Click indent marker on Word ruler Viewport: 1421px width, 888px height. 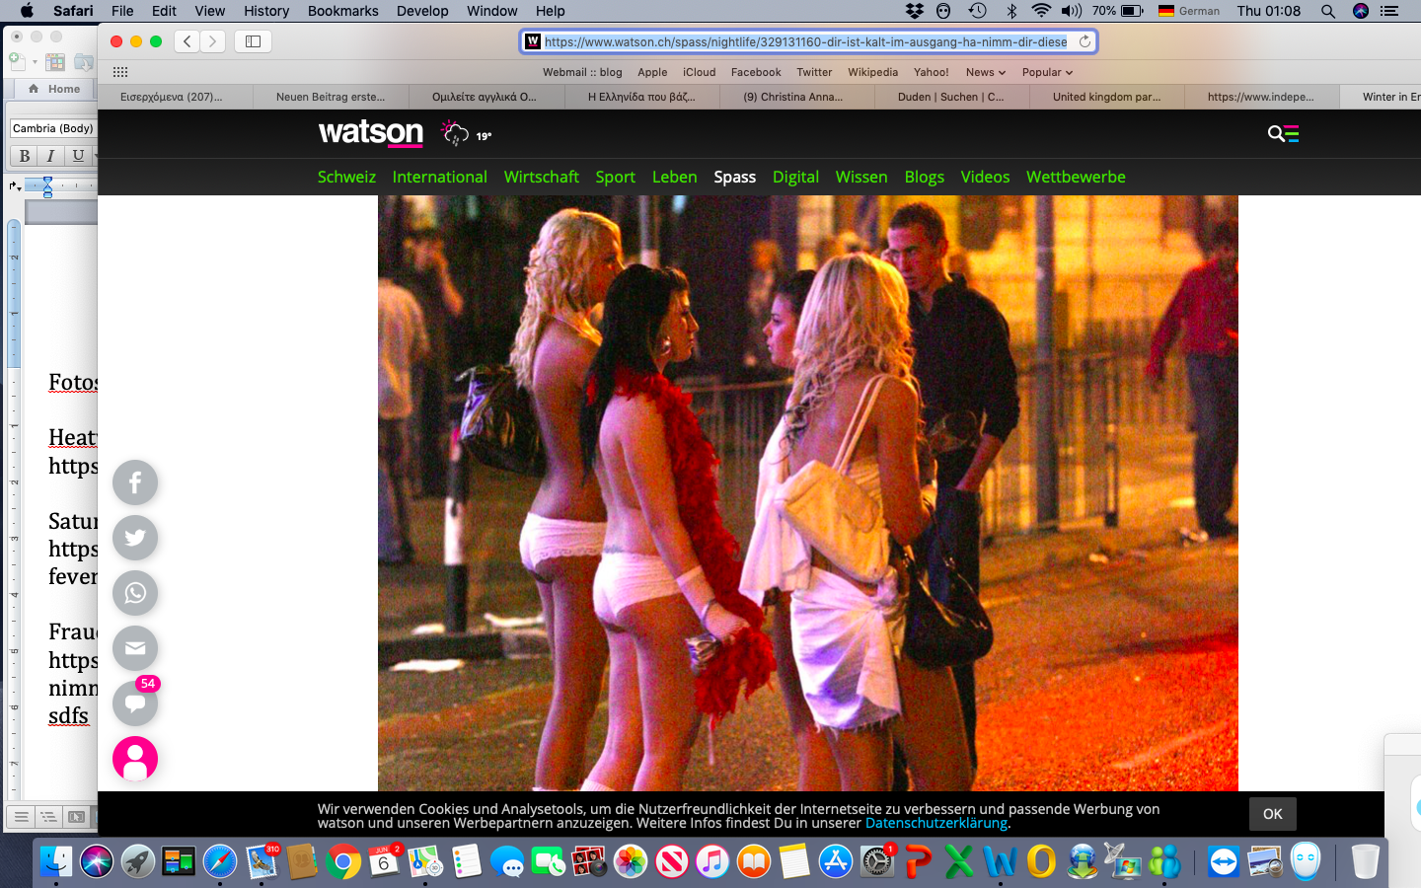[46, 185]
